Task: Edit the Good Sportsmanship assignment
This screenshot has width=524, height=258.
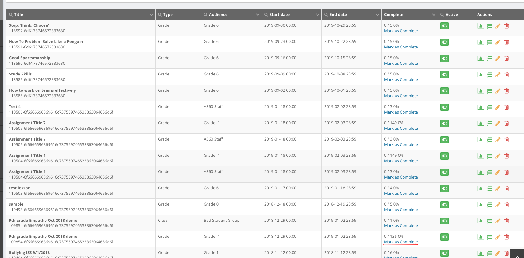Action: point(498,59)
